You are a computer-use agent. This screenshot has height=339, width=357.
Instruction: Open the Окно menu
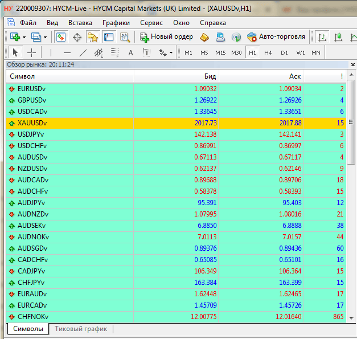(181, 23)
